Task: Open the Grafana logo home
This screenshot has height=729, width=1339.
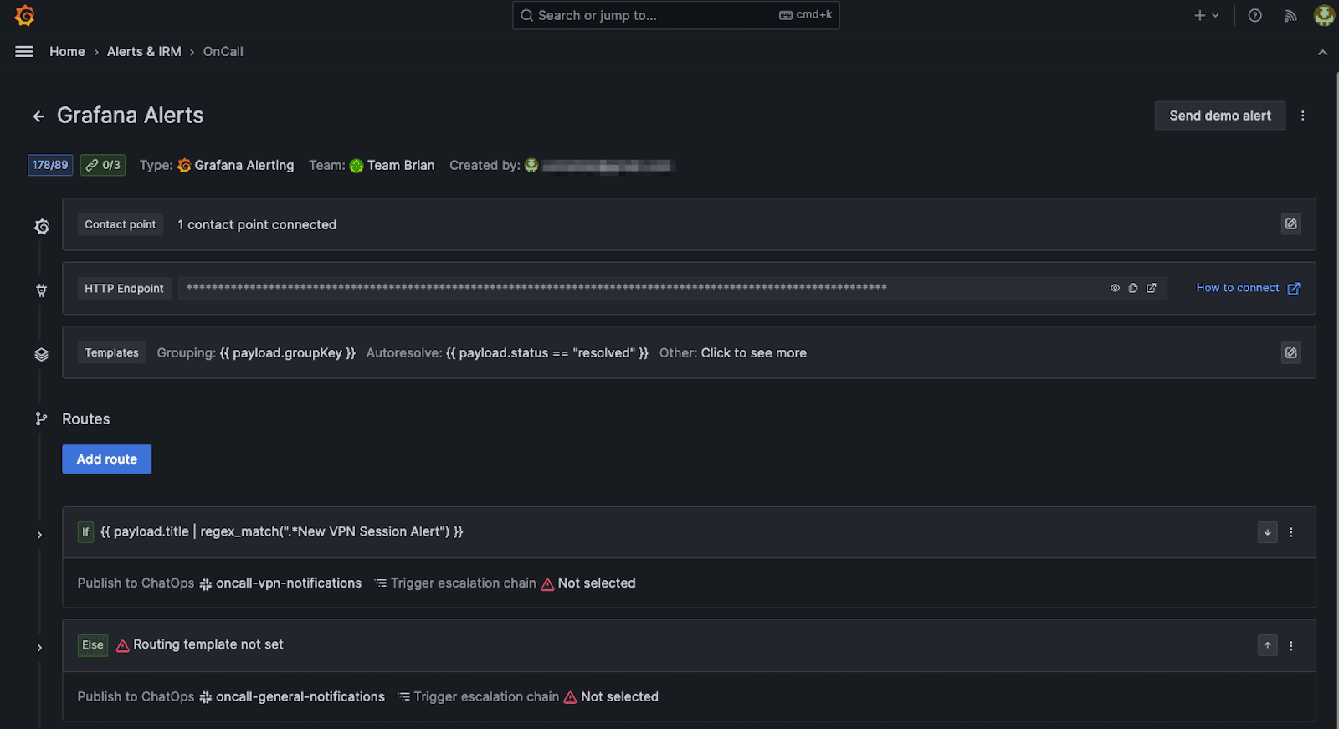Action: 24,15
